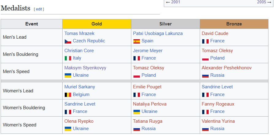
Task: Click Russia flag beside Alexander Peshekhonov
Action: coord(205,75)
